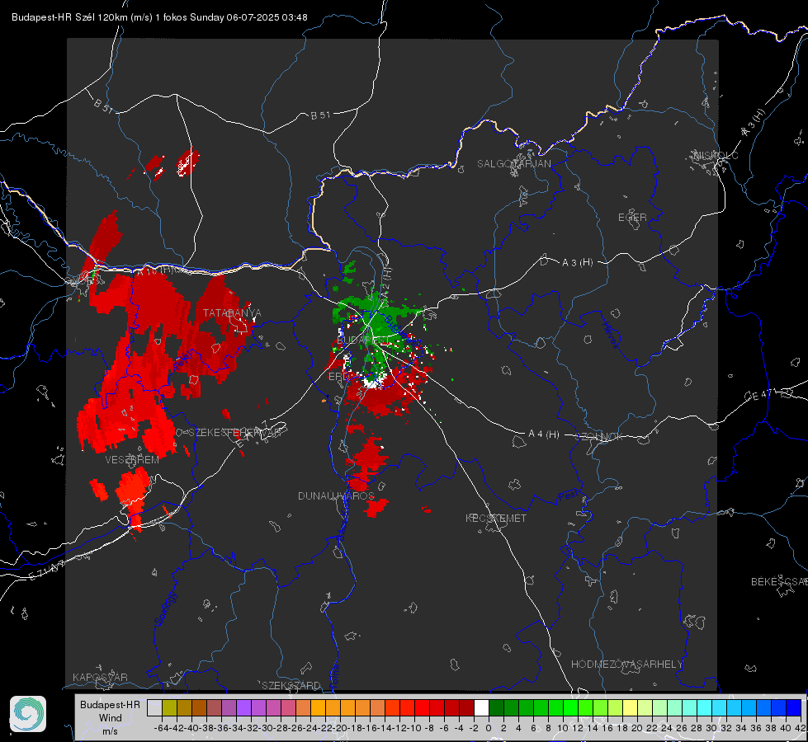Click the BEKESCSABA city label
Image resolution: width=808 pixels, height=742 pixels.
click(x=779, y=582)
